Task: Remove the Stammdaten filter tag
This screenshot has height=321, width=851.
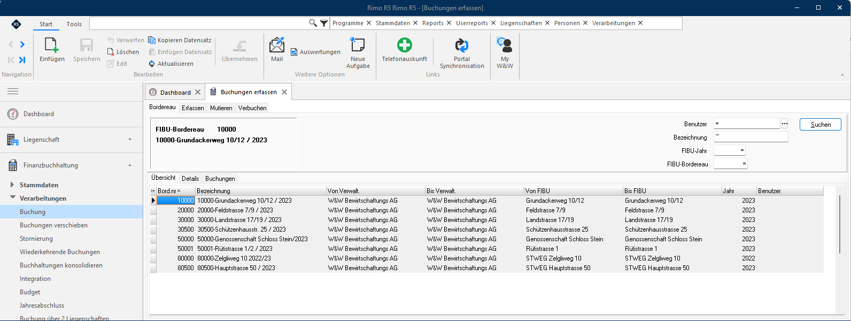Action: point(415,23)
